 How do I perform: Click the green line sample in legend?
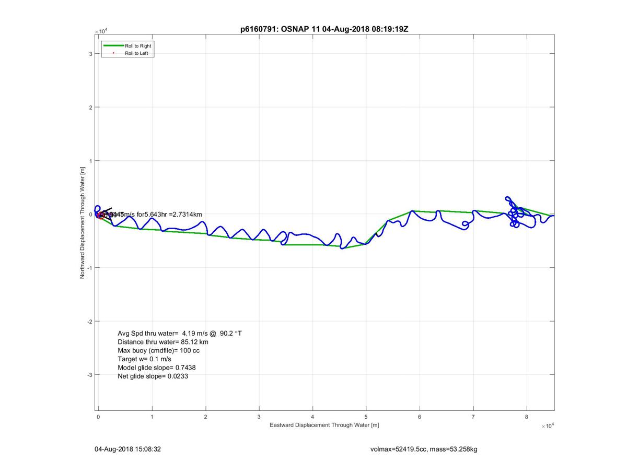113,46
